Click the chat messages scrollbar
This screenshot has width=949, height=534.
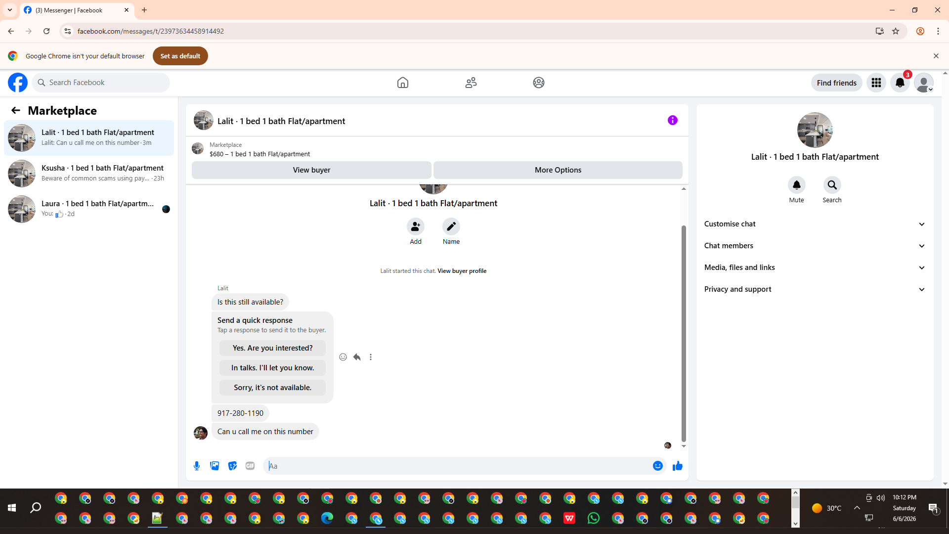coord(684,334)
